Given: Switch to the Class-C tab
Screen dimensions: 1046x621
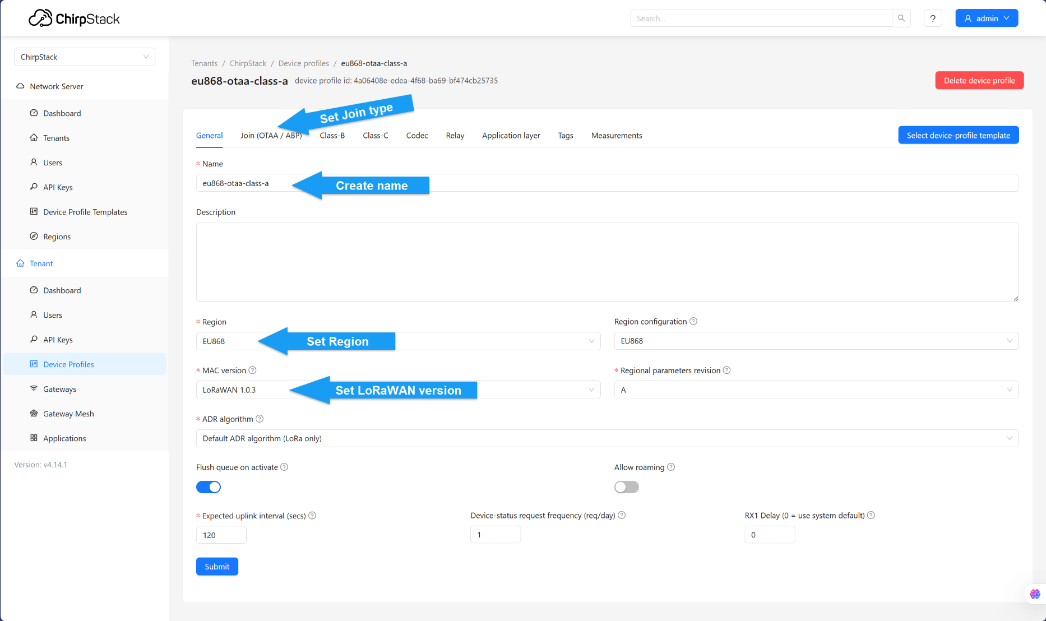Looking at the screenshot, I should point(376,136).
